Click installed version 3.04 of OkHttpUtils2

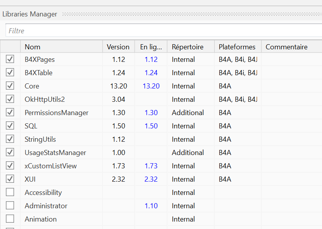[x=119, y=99]
